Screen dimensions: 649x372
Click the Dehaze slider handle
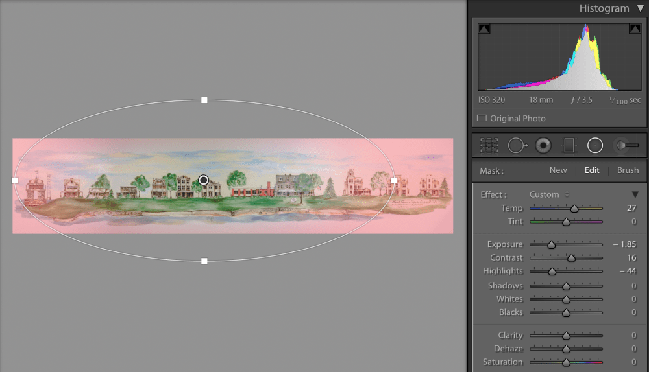pyautogui.click(x=566, y=349)
